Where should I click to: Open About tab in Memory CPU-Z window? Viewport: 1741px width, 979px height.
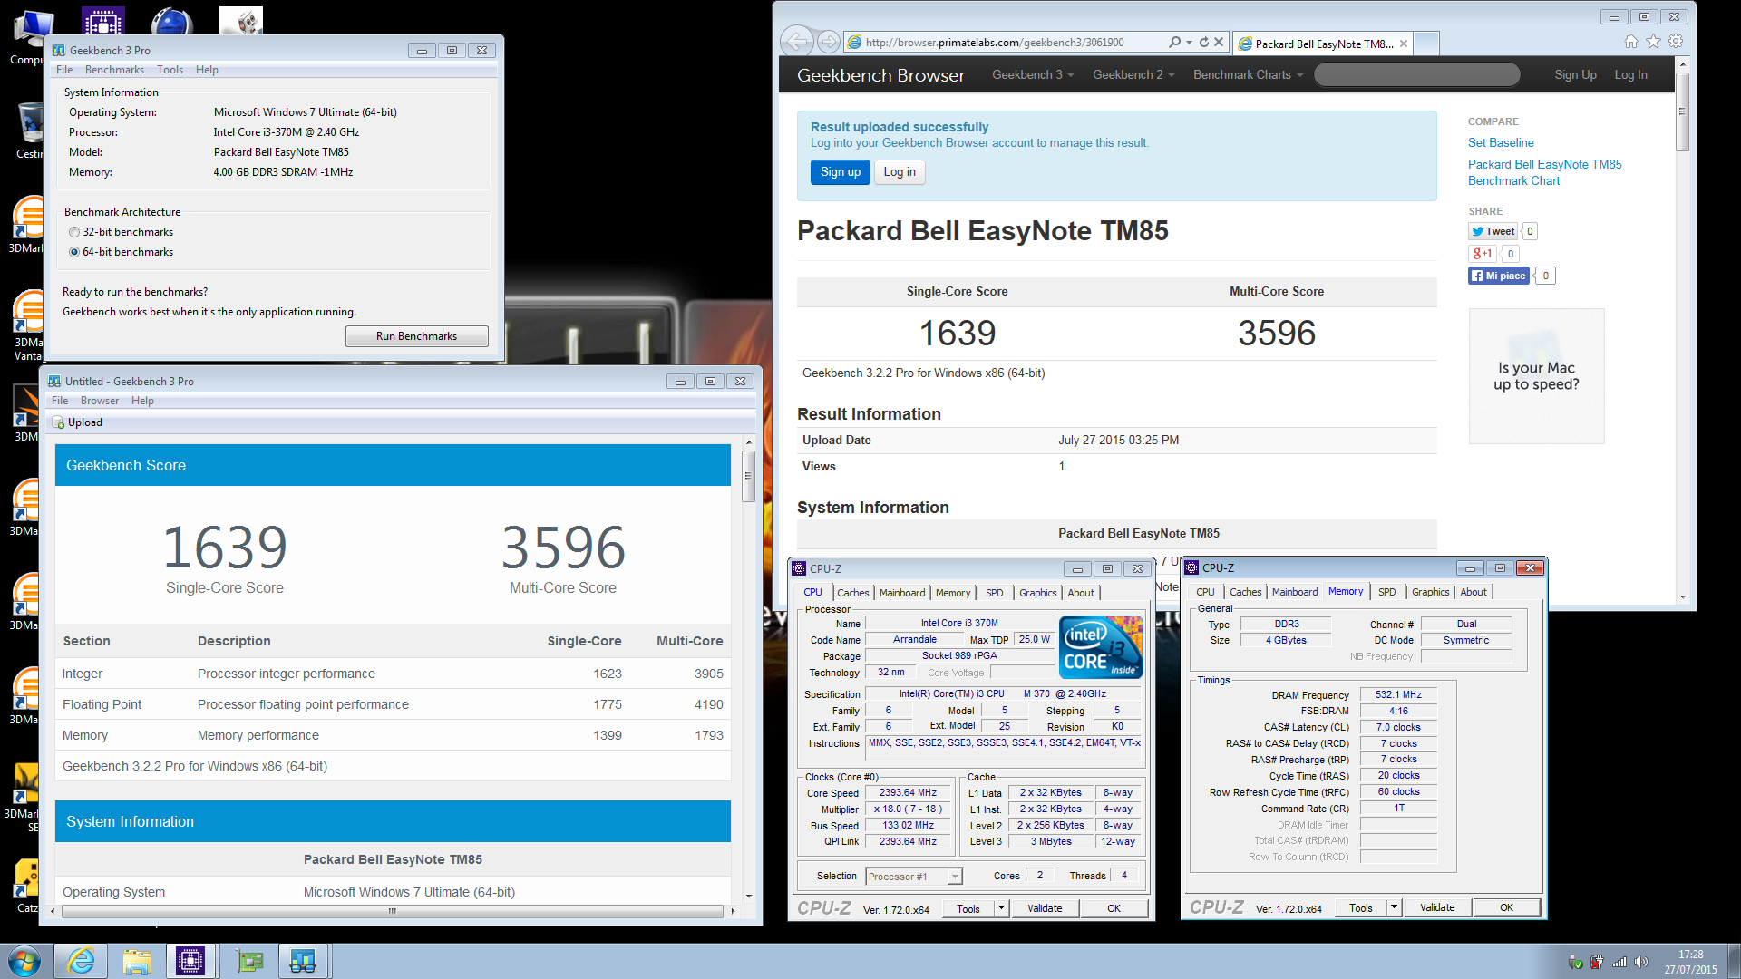click(1474, 592)
